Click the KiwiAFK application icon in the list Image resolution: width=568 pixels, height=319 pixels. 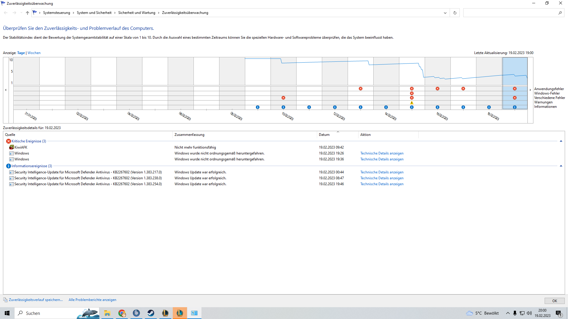(x=12, y=147)
